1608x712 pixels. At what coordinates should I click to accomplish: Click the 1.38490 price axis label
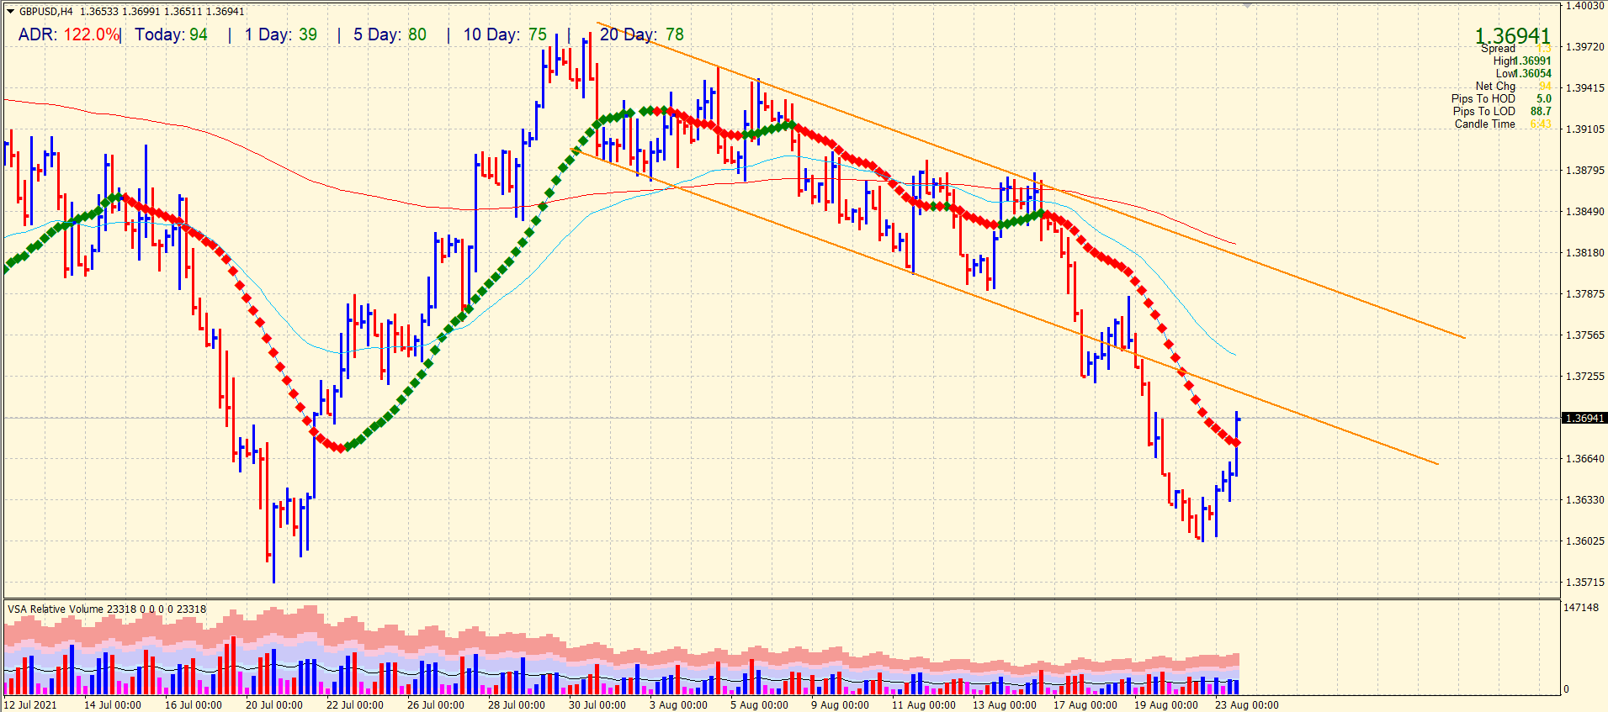1584,211
